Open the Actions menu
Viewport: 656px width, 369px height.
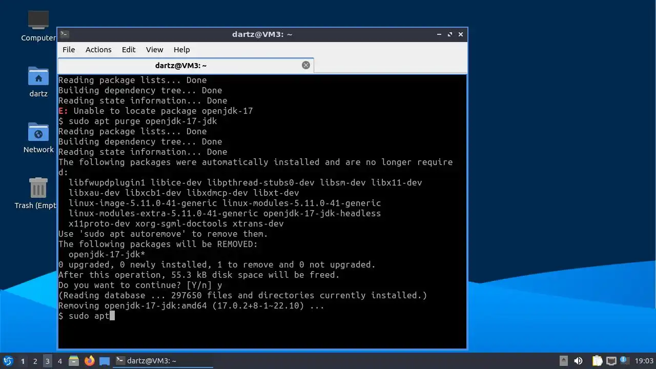[98, 50]
